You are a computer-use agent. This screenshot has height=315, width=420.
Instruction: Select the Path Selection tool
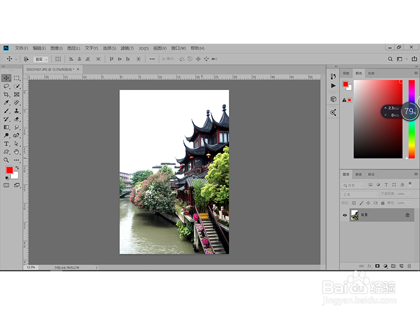pos(17,144)
